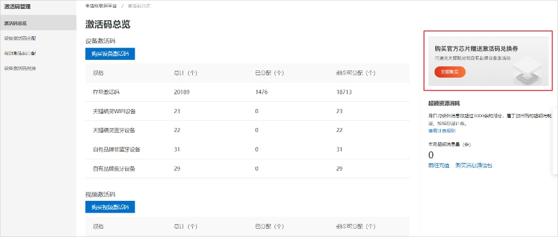The width and height of the screenshot is (558, 237).
Task: Open 激活码总览 in the sidebar
Action: (16, 23)
